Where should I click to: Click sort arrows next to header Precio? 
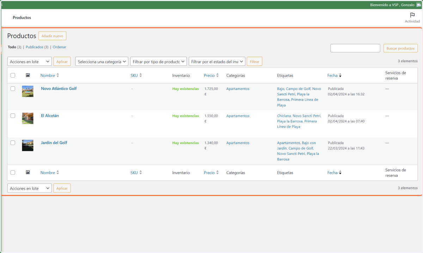[217, 75]
